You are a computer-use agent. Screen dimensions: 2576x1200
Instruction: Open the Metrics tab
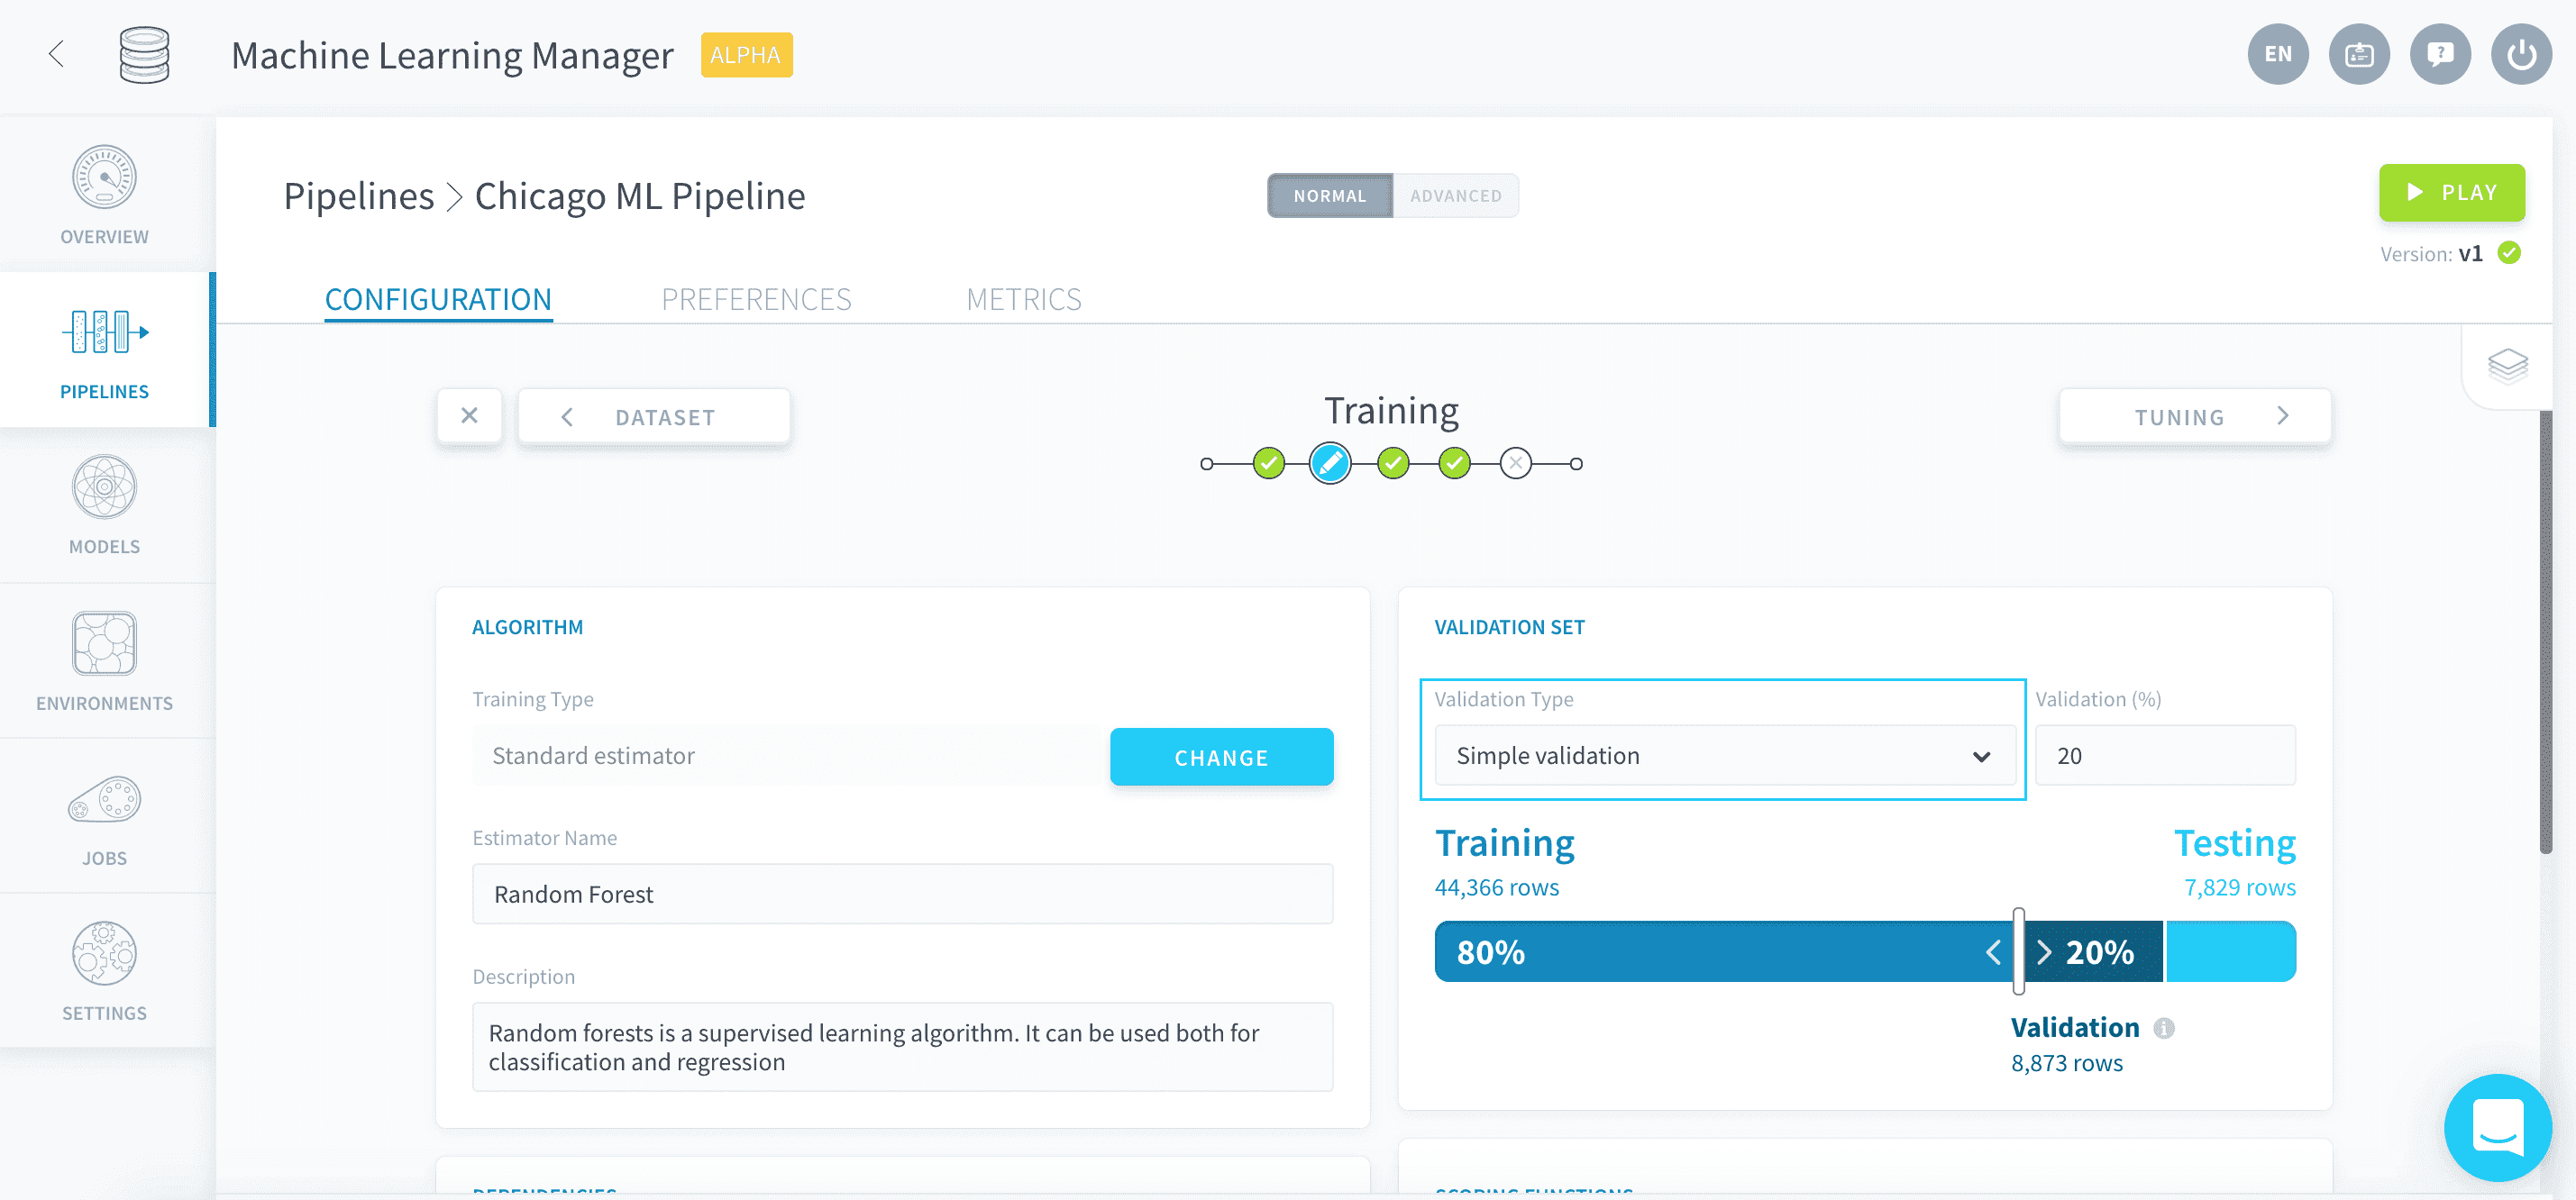(x=1023, y=299)
